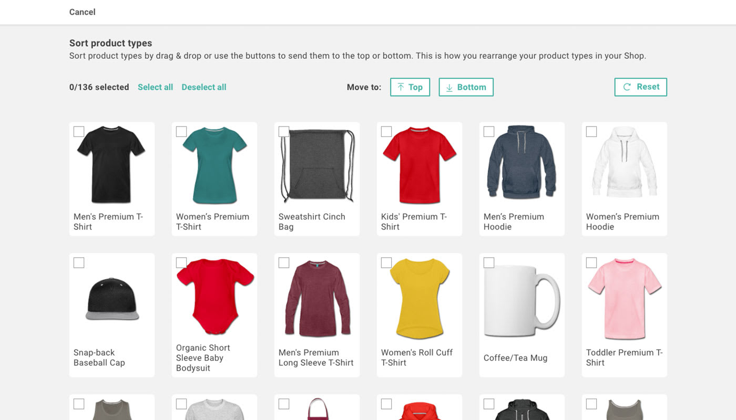This screenshot has width=736, height=420.
Task: Click the yellow Women's Roll Cuff T-Shirt image
Action: 420,298
